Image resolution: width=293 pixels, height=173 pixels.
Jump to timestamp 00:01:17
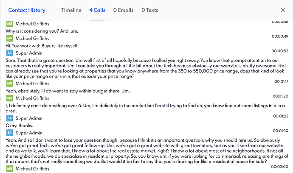tap(280, 81)
